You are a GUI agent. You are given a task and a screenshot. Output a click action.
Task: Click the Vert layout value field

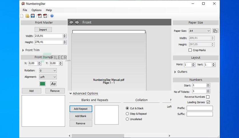tap(208, 65)
